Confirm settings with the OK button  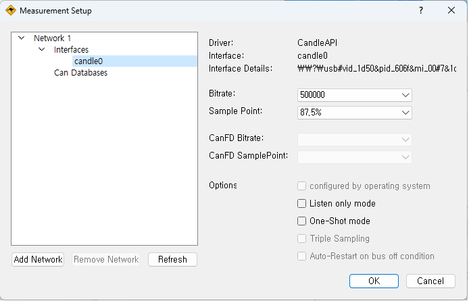[374, 281]
